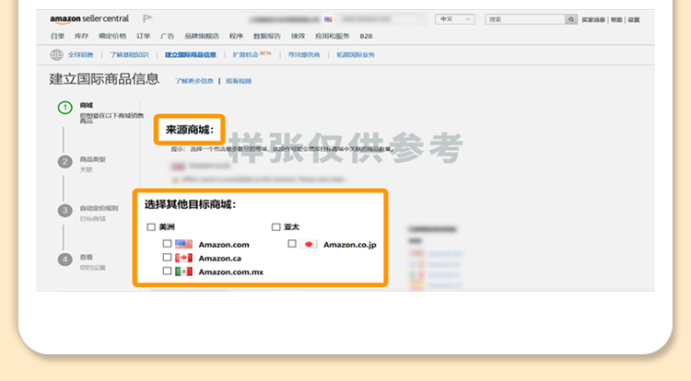691x381 pixels.
Task: Click into the 搜索 search field
Action: point(522,19)
